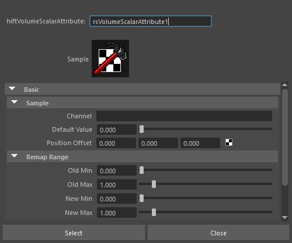Click the Close button
Viewport: 292px width, 243px height.
(x=218, y=232)
